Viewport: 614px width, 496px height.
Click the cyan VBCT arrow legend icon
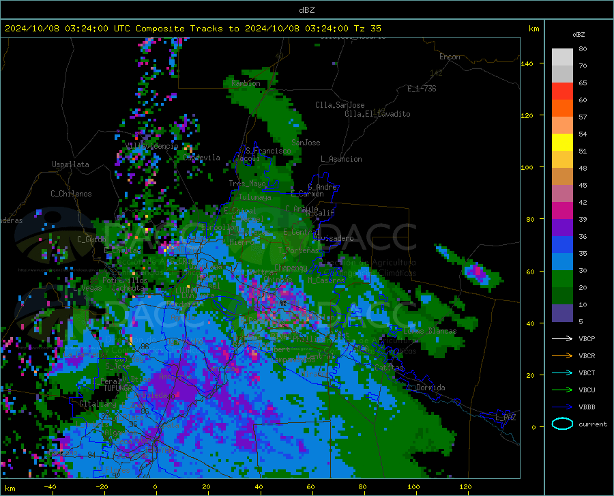click(562, 373)
